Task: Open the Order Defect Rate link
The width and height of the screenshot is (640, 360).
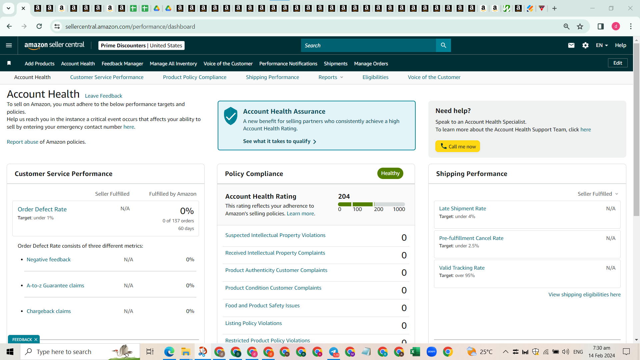Action: point(42,209)
